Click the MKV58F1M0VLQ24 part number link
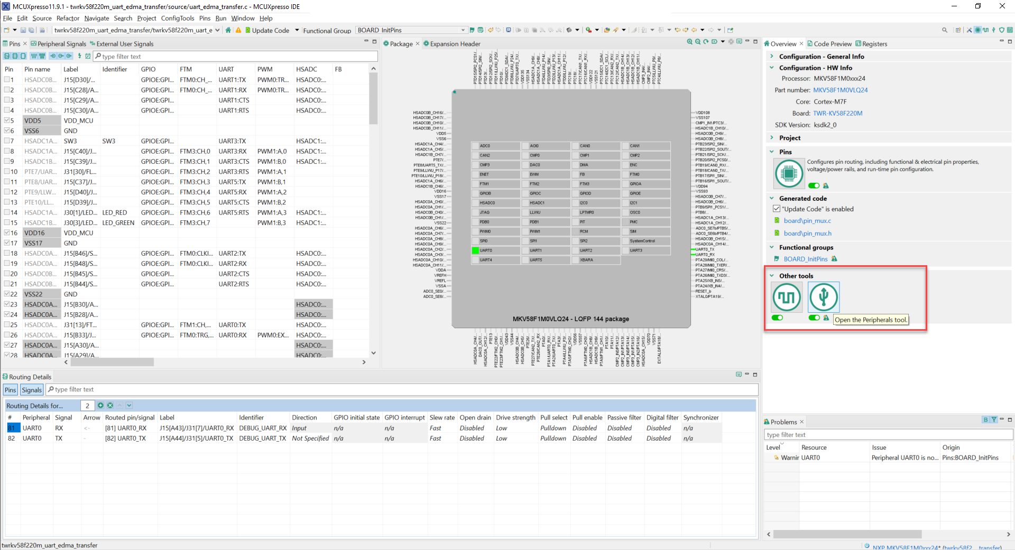 pyautogui.click(x=840, y=90)
